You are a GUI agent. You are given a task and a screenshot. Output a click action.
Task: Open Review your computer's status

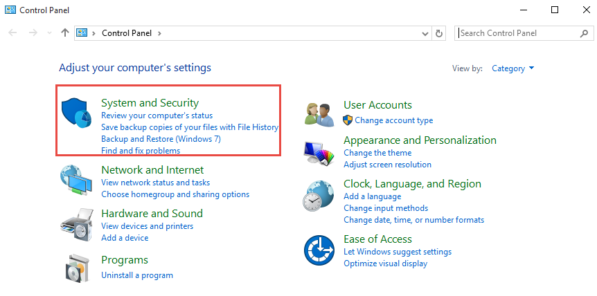point(157,115)
